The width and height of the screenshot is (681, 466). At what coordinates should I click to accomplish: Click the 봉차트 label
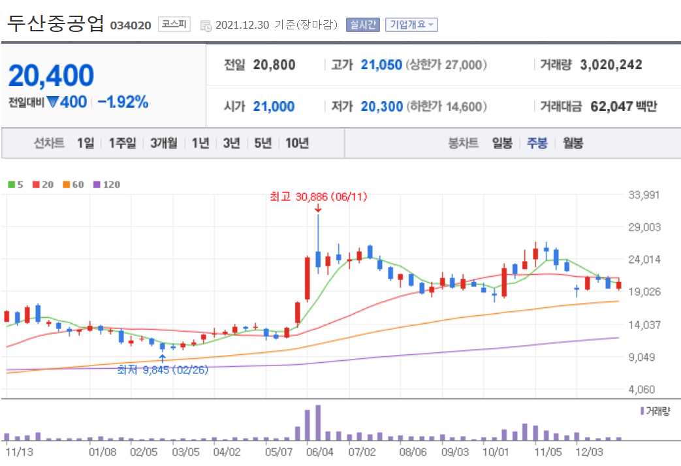coord(464,143)
